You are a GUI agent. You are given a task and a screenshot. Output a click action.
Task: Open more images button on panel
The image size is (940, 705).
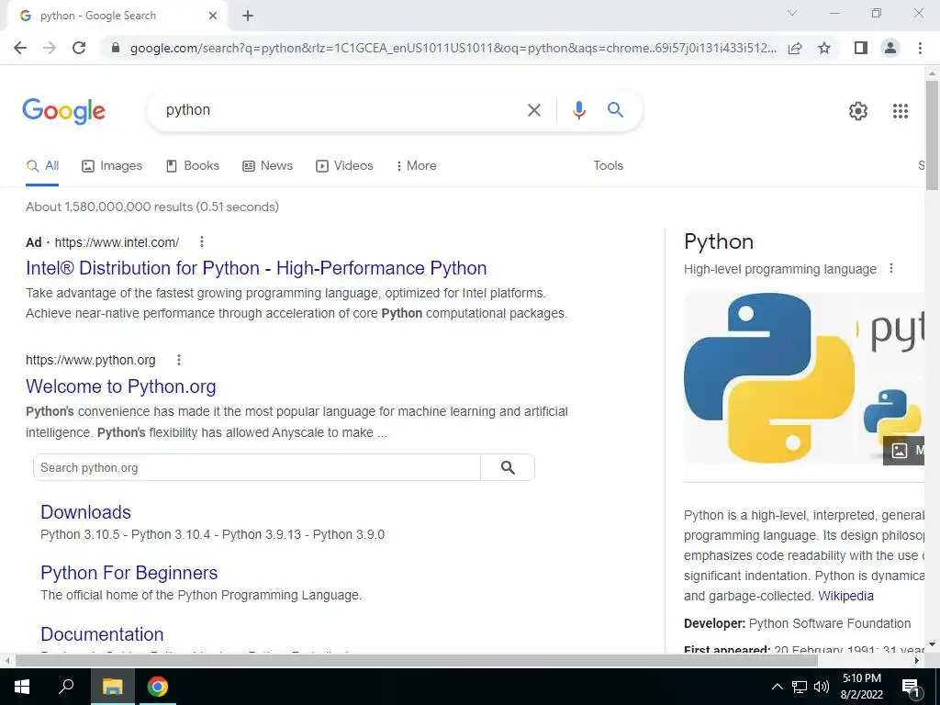[904, 450]
